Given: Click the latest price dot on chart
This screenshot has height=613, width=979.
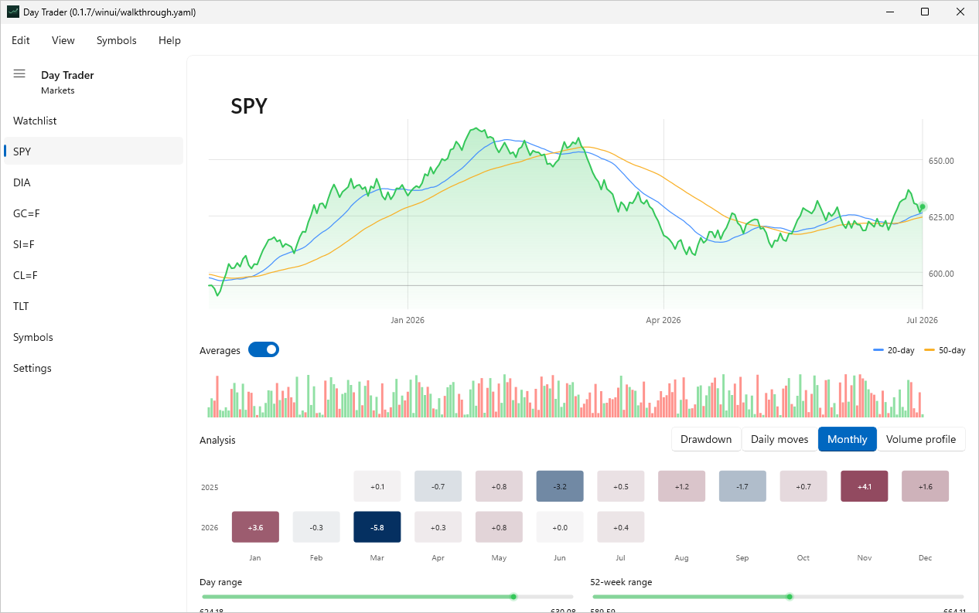Looking at the screenshot, I should (x=923, y=206).
